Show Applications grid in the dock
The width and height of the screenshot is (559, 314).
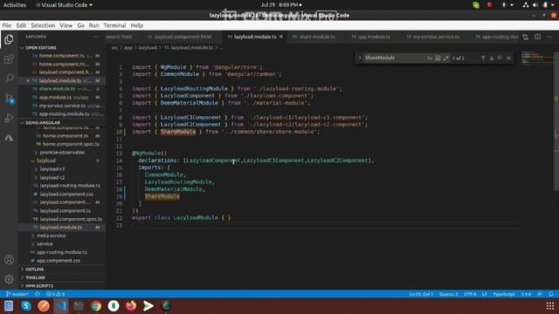pos(550,306)
